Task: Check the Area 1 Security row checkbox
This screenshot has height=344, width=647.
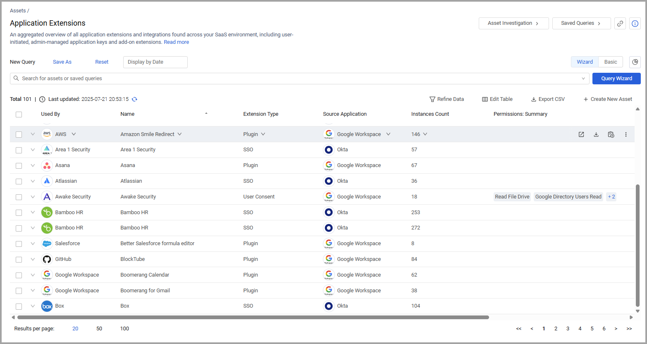Action: pos(19,150)
